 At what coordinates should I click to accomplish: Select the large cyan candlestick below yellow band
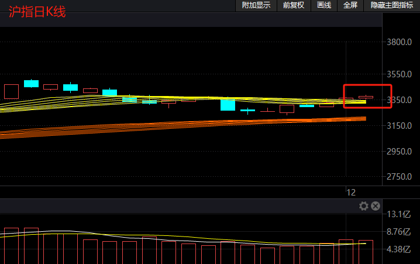coord(228,105)
